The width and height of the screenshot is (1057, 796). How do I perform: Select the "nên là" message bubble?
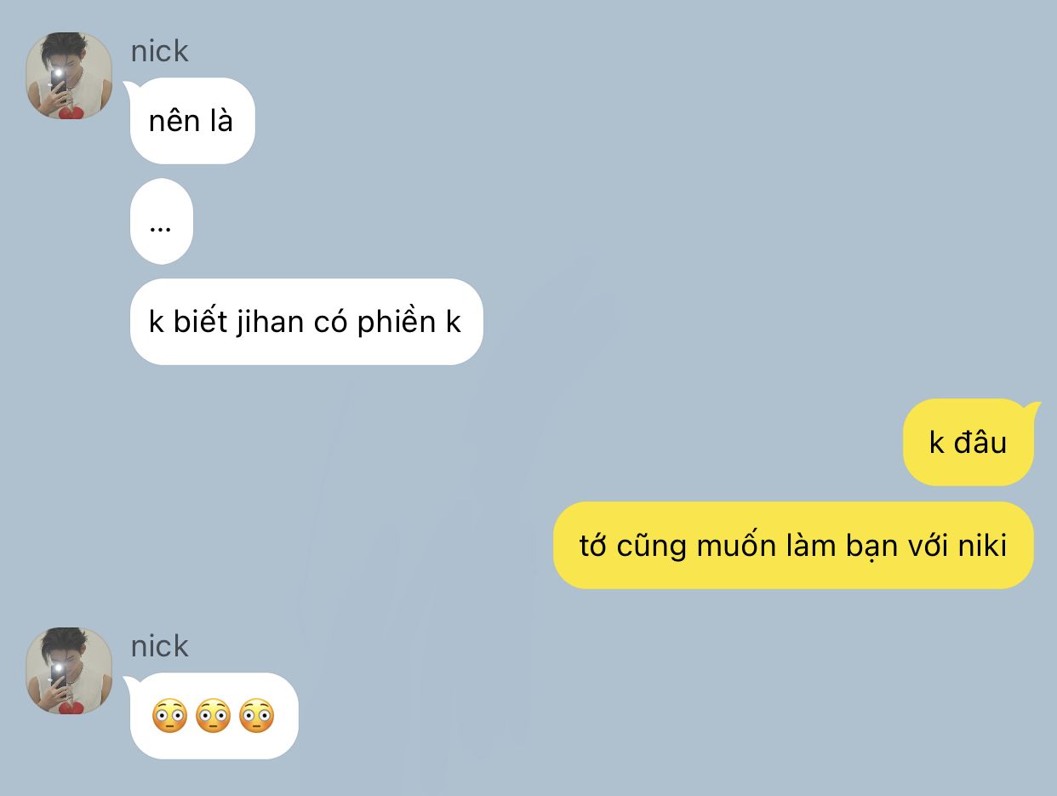pyautogui.click(x=191, y=121)
